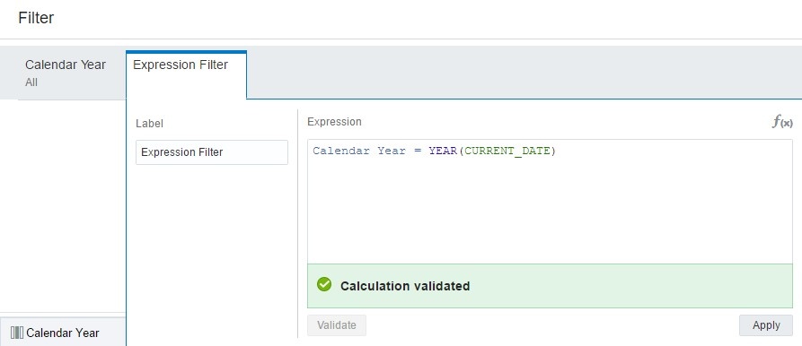
Task: Click the Validate button
Action: coord(337,325)
